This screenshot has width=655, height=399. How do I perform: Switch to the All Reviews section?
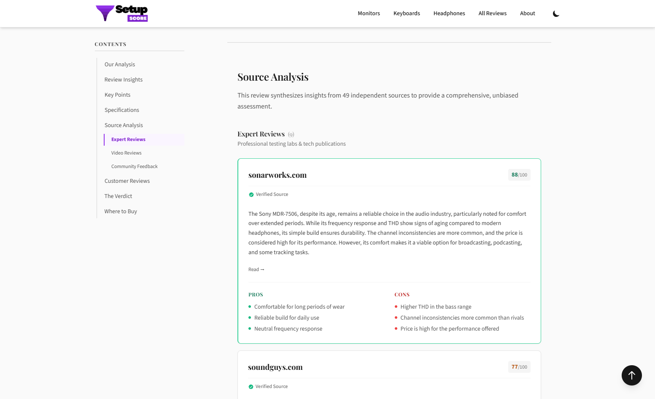coord(492,13)
